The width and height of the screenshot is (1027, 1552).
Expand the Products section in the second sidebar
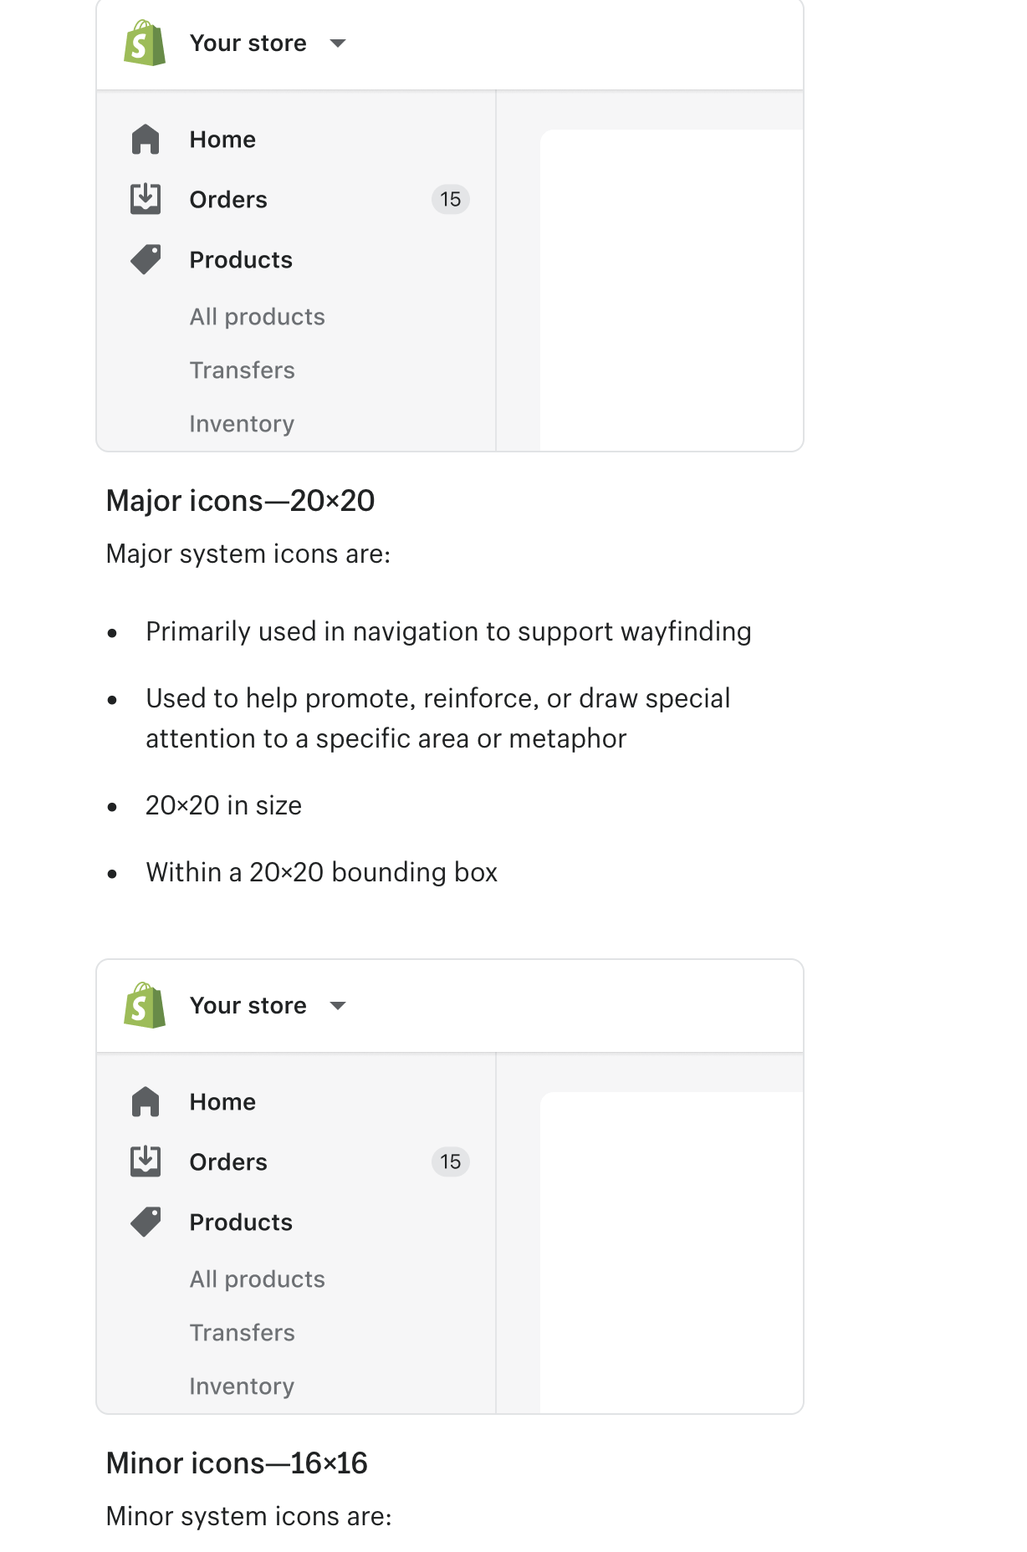[241, 1222]
